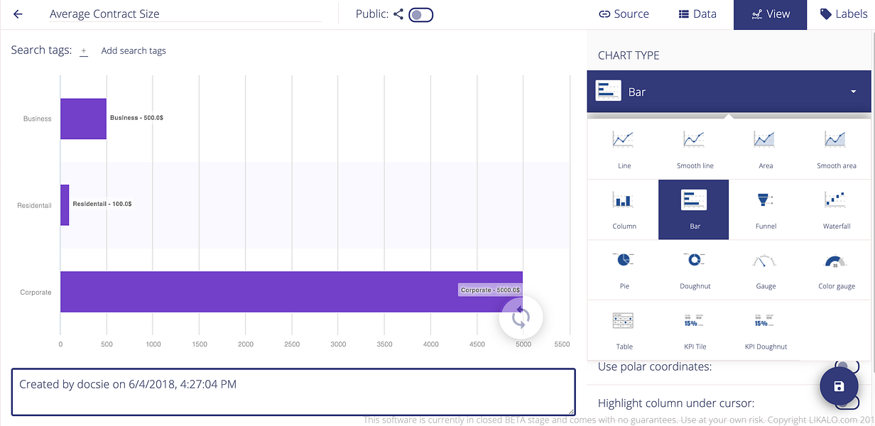Open the Data tab

pos(697,14)
